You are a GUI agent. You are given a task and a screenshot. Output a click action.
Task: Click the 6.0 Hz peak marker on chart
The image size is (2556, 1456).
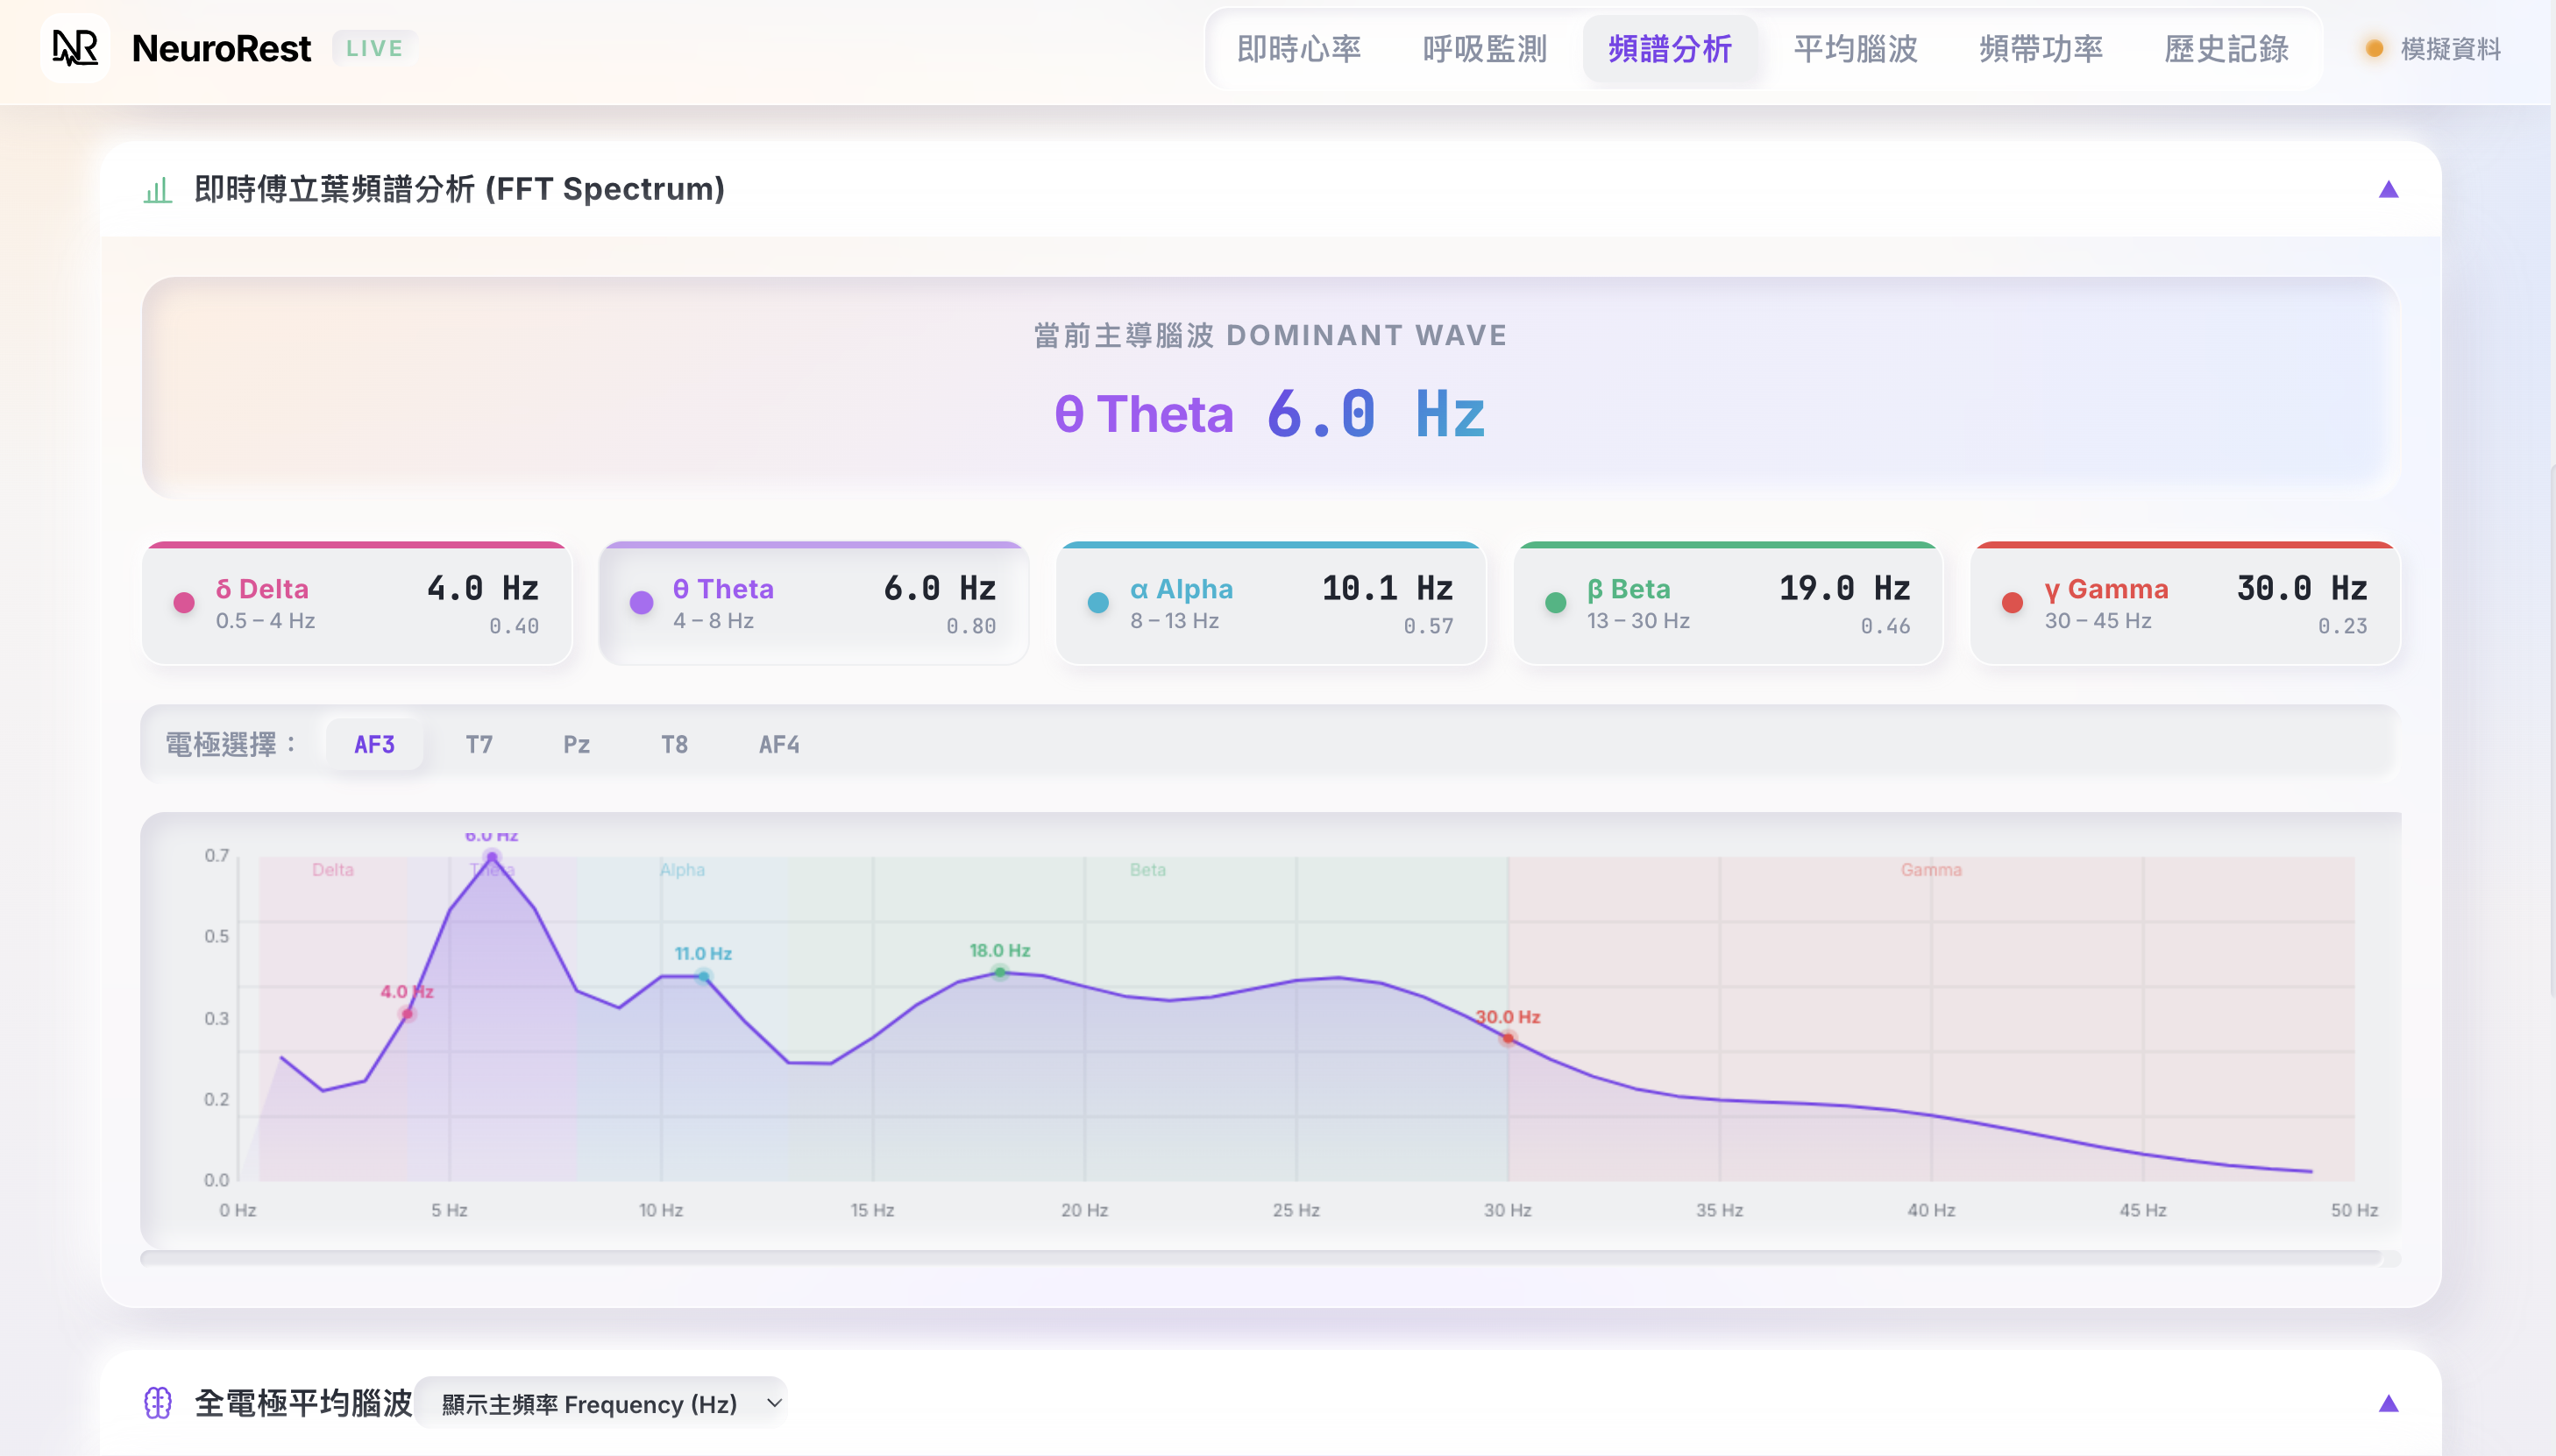click(x=491, y=857)
